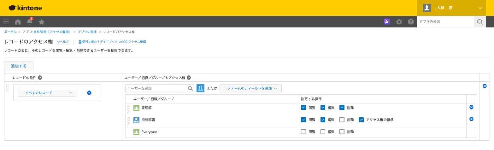Click the 管理部 group icon

pos(136,108)
